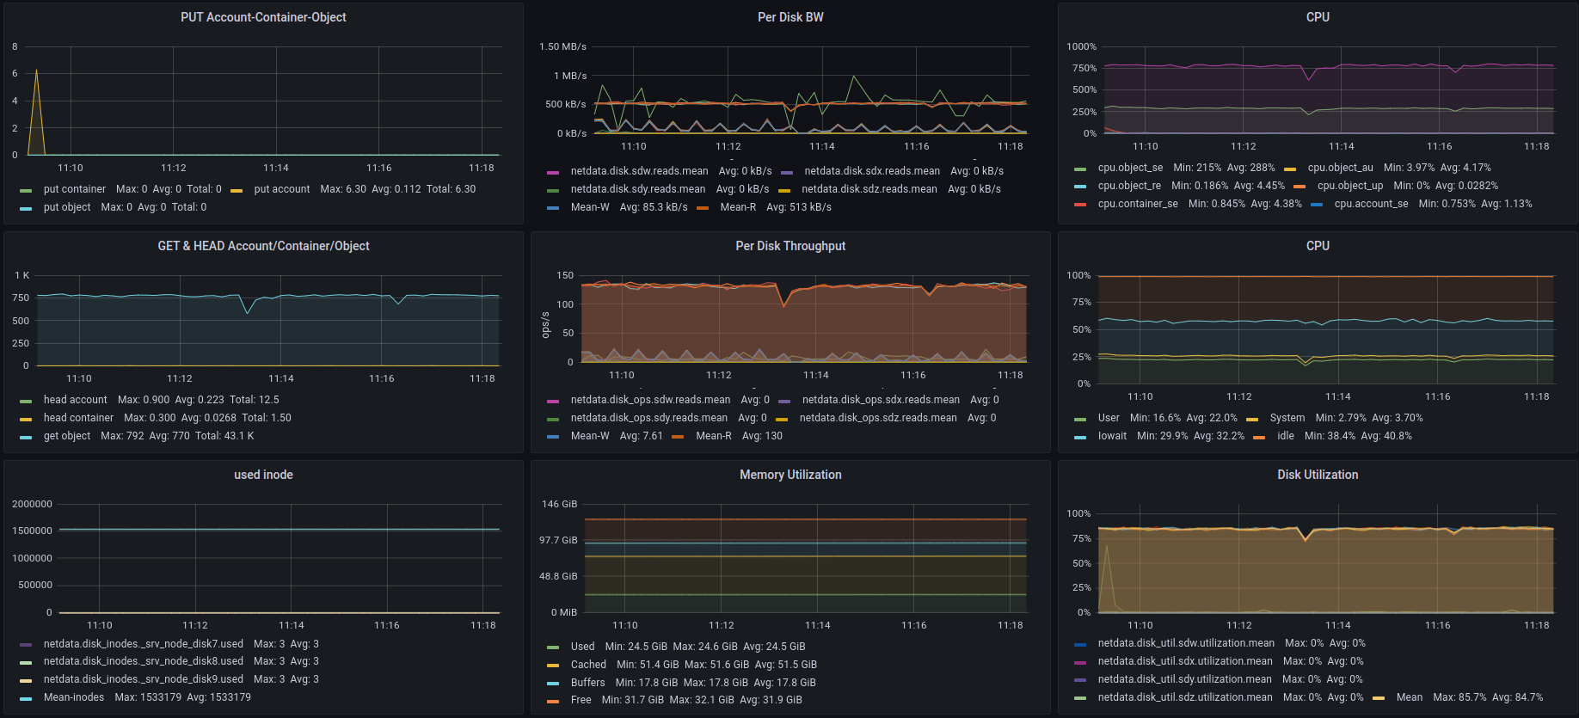Viewport: 1579px width, 718px height.
Task: Click the yellow swatch beside put account
Action: tap(237, 190)
